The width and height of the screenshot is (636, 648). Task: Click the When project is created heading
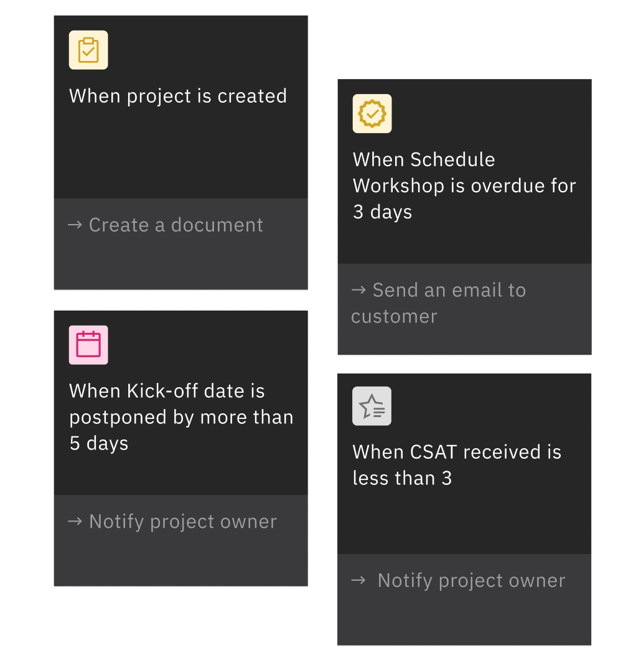pos(177,96)
